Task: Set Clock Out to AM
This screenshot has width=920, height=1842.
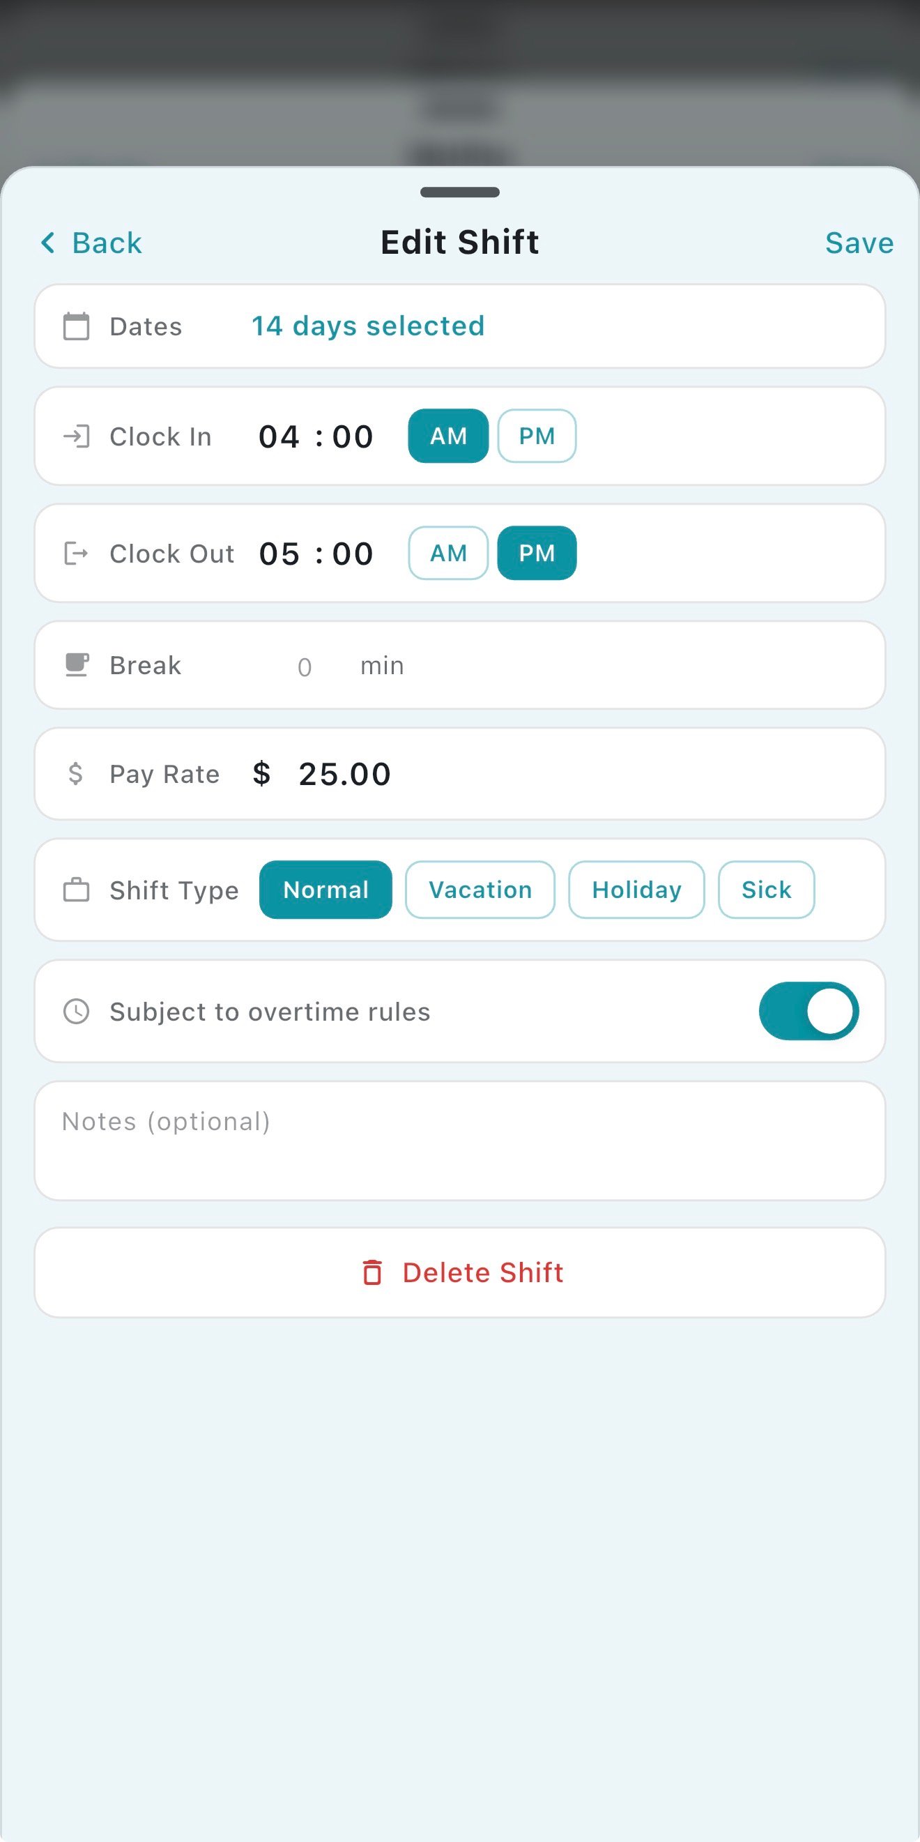Action: (448, 554)
